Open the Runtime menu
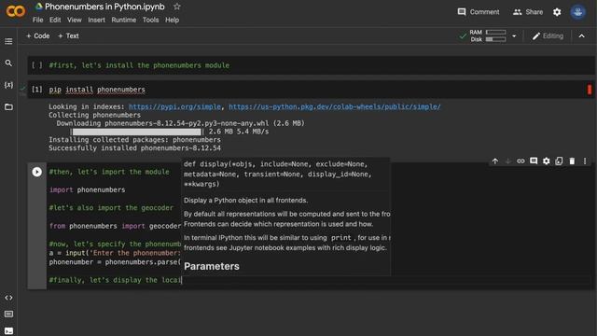The image size is (597, 336). click(124, 20)
